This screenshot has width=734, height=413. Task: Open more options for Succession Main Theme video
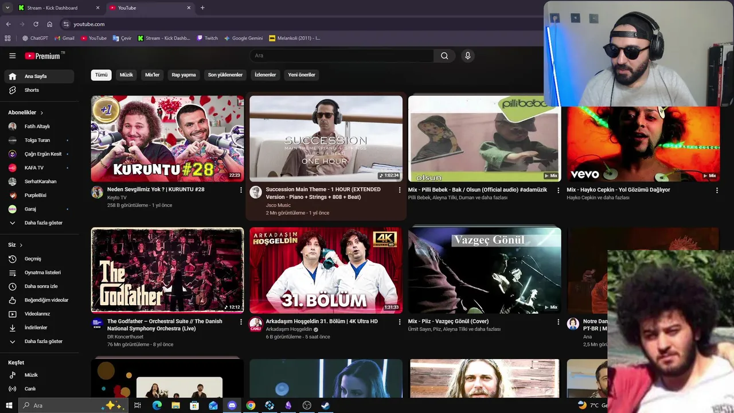400,190
